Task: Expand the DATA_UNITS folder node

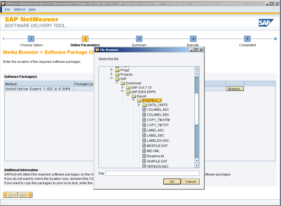Action: (139, 105)
